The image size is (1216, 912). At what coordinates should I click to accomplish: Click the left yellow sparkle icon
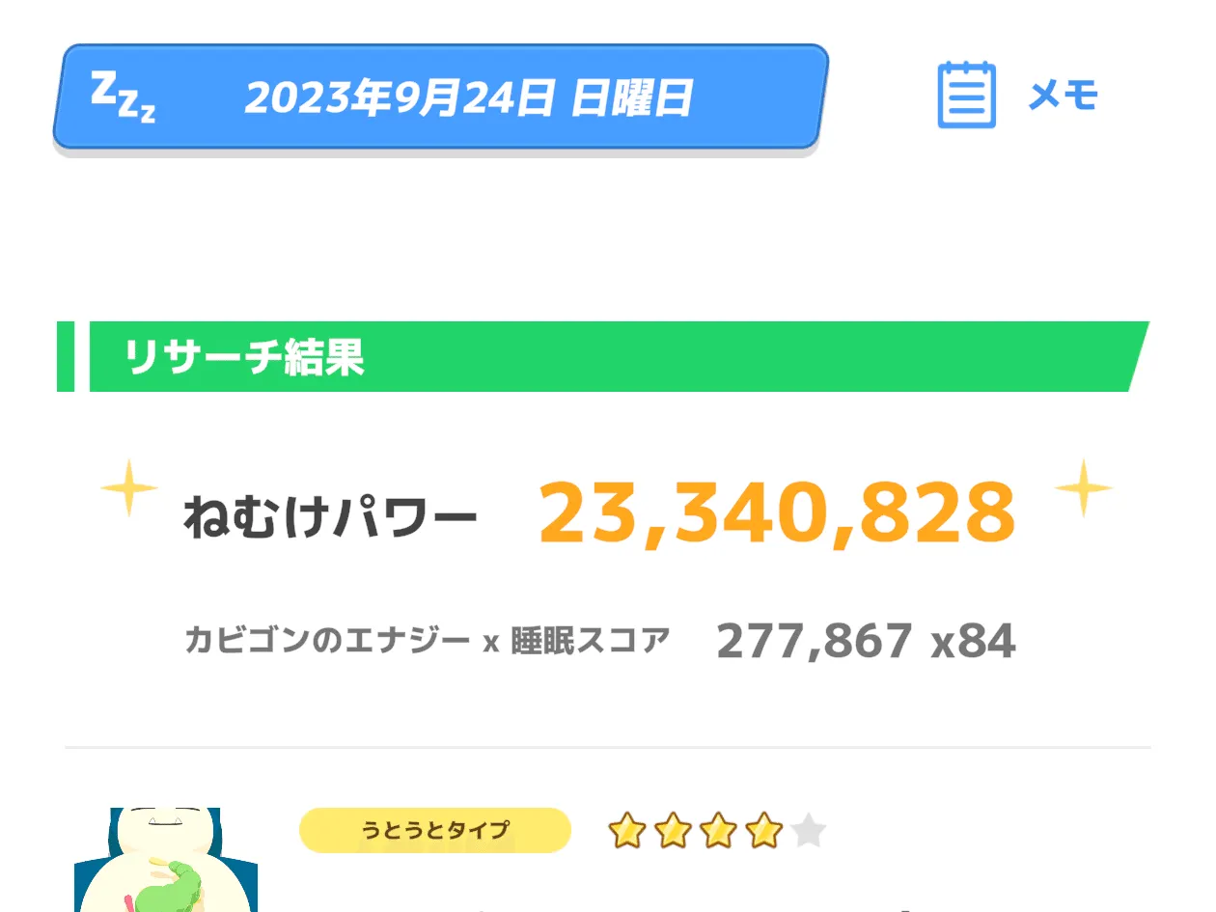[129, 488]
